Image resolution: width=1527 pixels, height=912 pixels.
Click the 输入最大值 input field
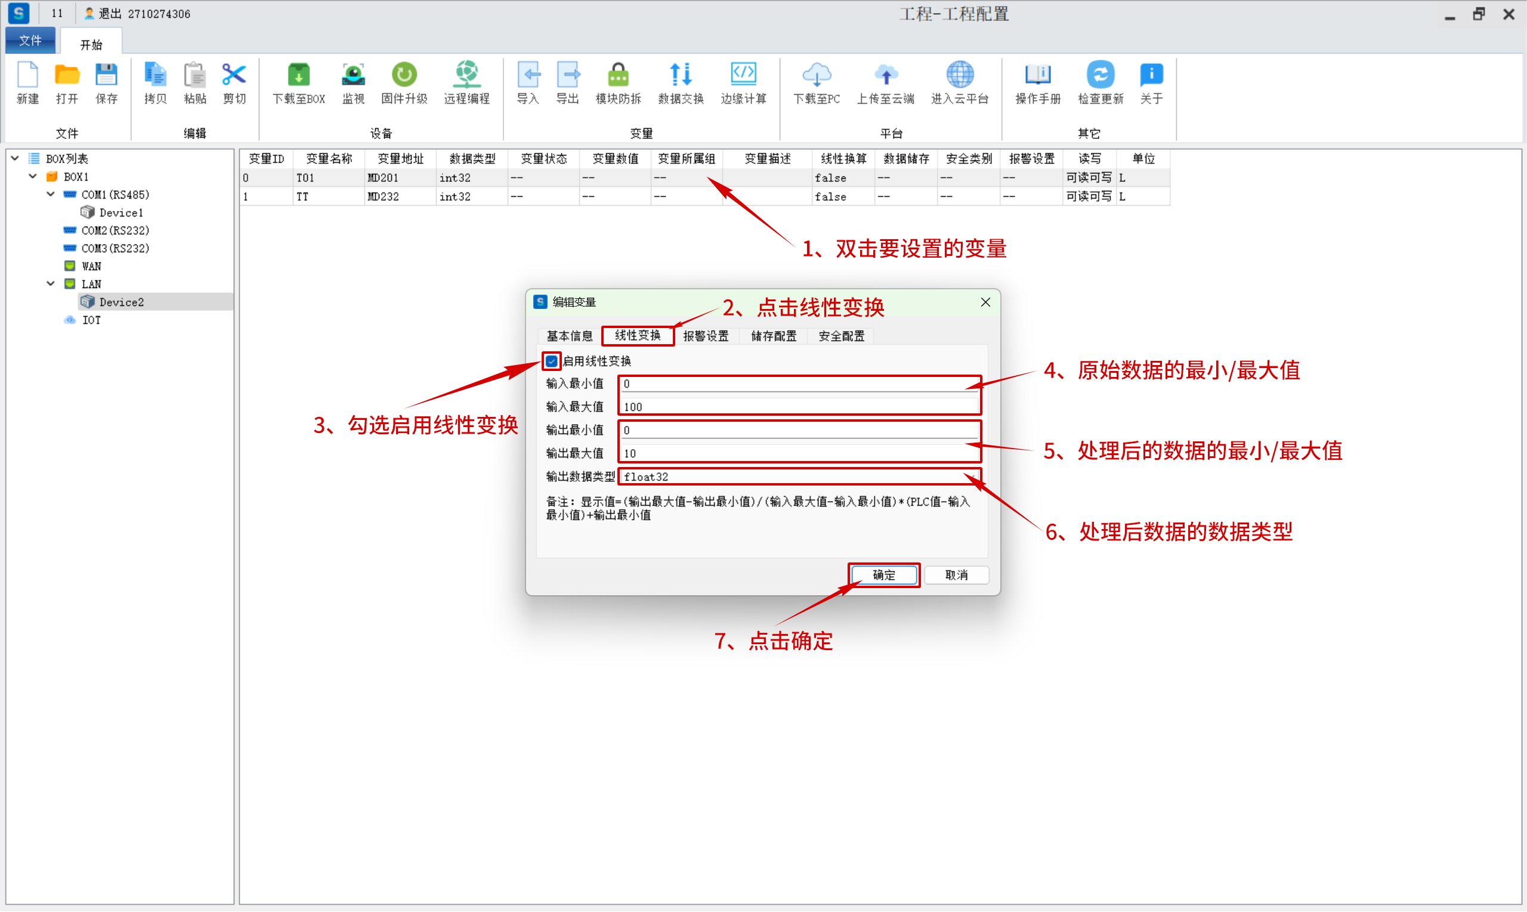pyautogui.click(x=799, y=407)
